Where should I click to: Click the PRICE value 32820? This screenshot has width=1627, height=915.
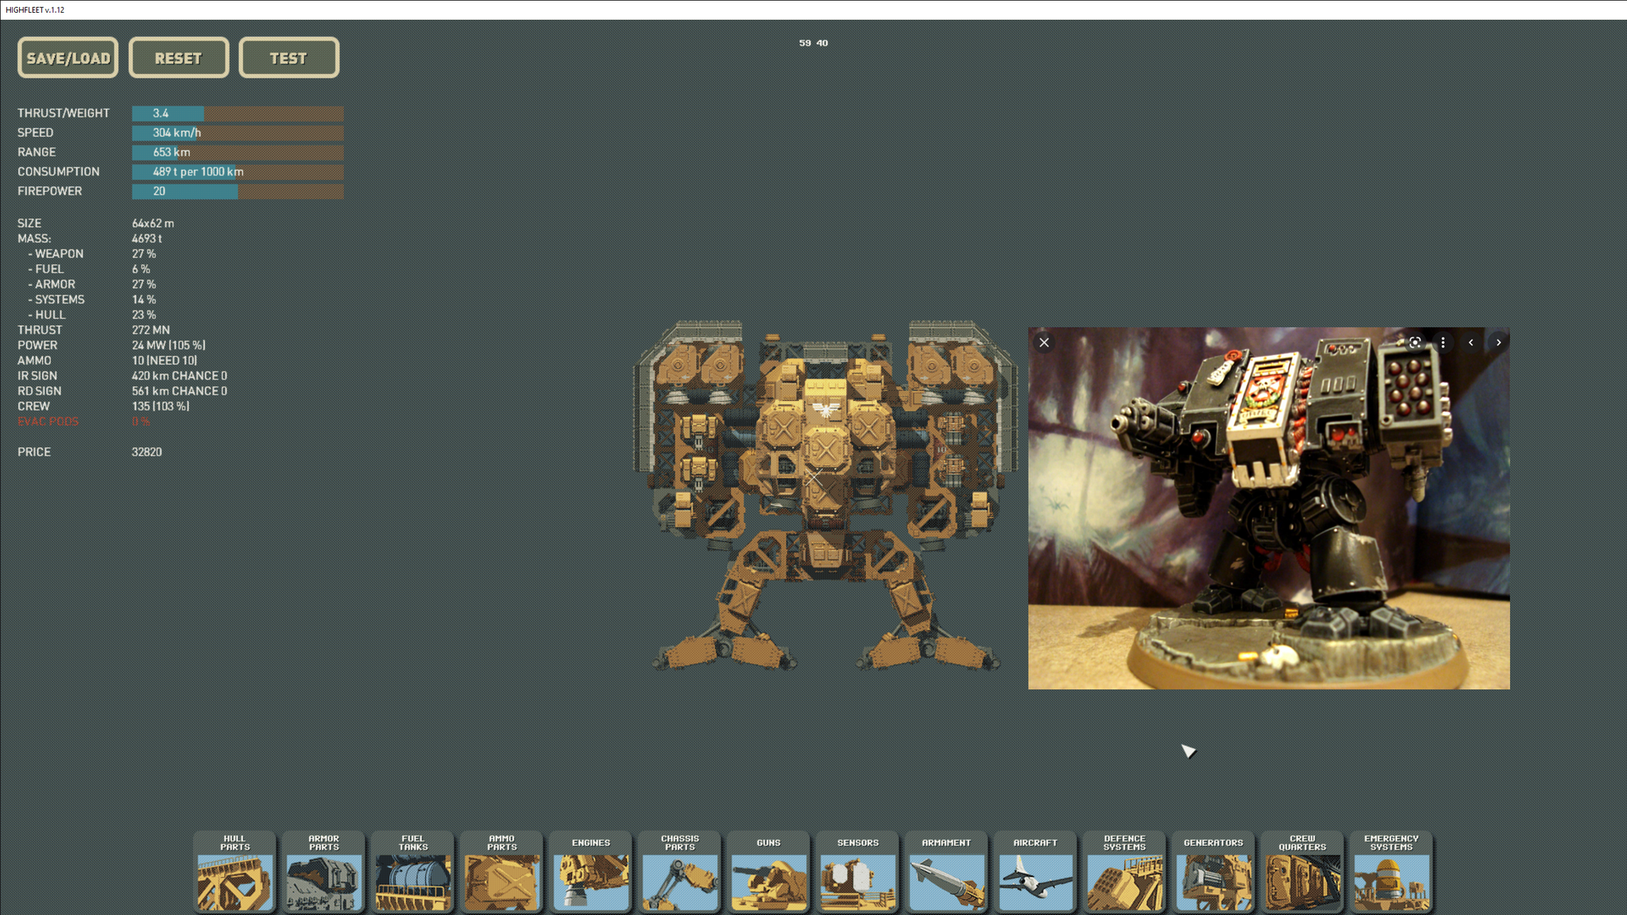tap(147, 452)
